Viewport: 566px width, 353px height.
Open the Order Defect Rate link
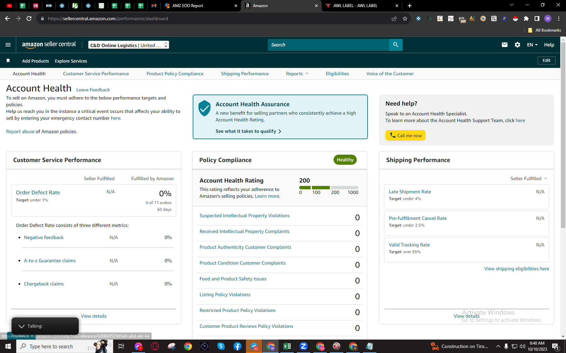coord(38,192)
